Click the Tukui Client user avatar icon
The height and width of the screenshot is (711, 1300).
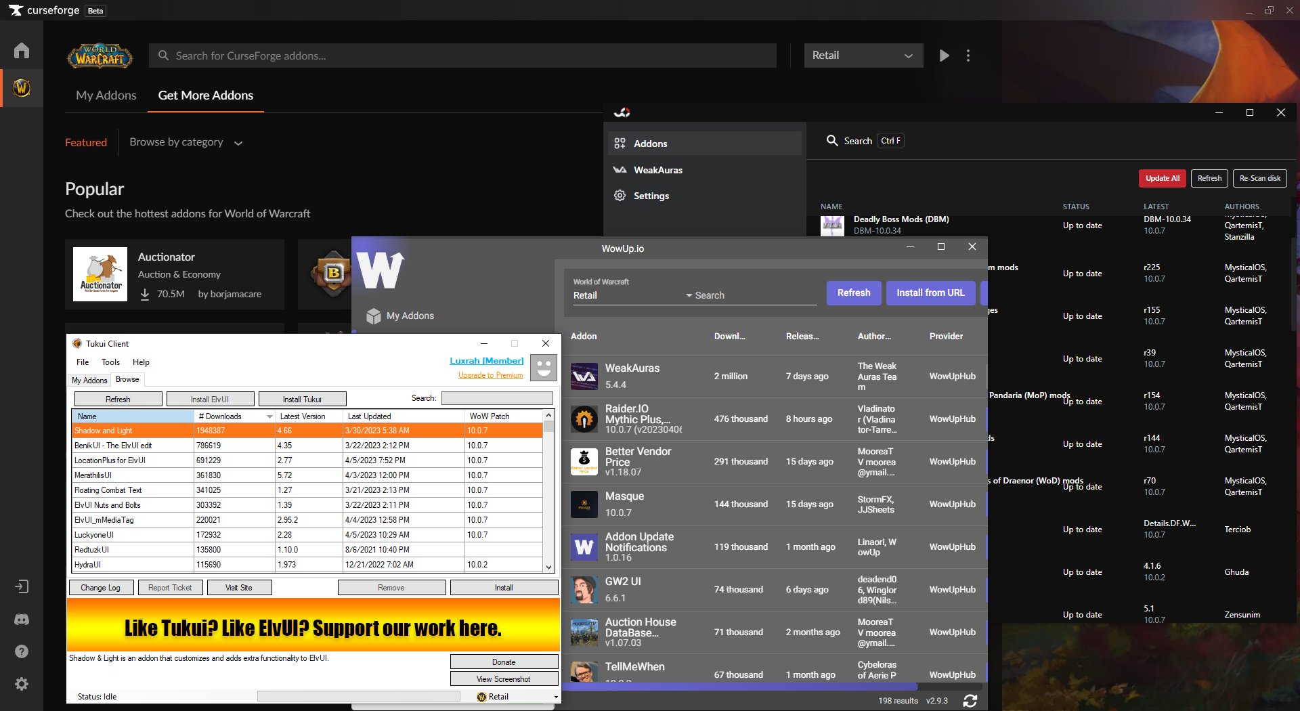coord(543,368)
